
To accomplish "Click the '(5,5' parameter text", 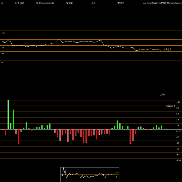I will pyautogui.click(x=94, y=3).
